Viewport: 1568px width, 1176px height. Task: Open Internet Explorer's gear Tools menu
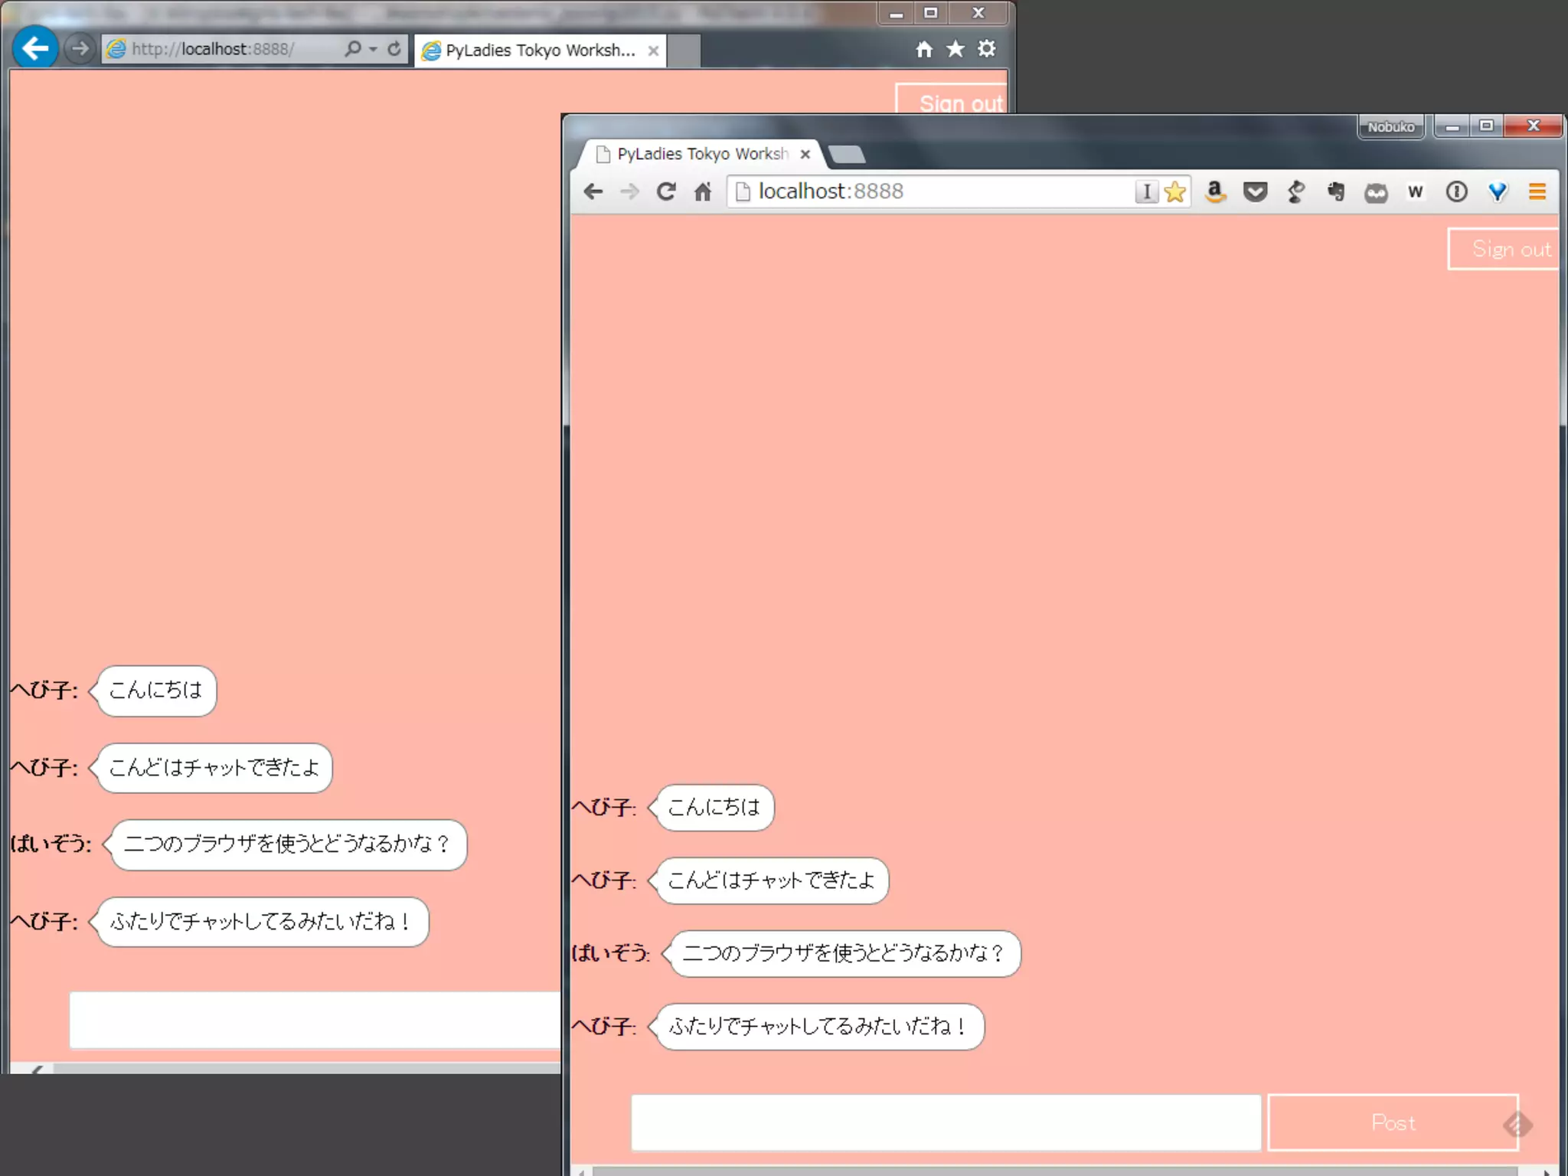(x=987, y=49)
